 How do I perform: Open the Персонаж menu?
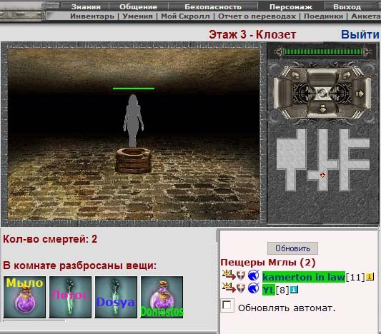click(291, 7)
